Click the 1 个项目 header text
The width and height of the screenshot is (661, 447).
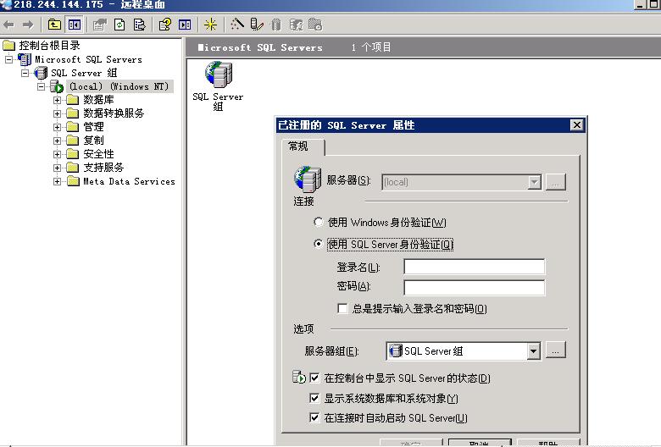(371, 47)
